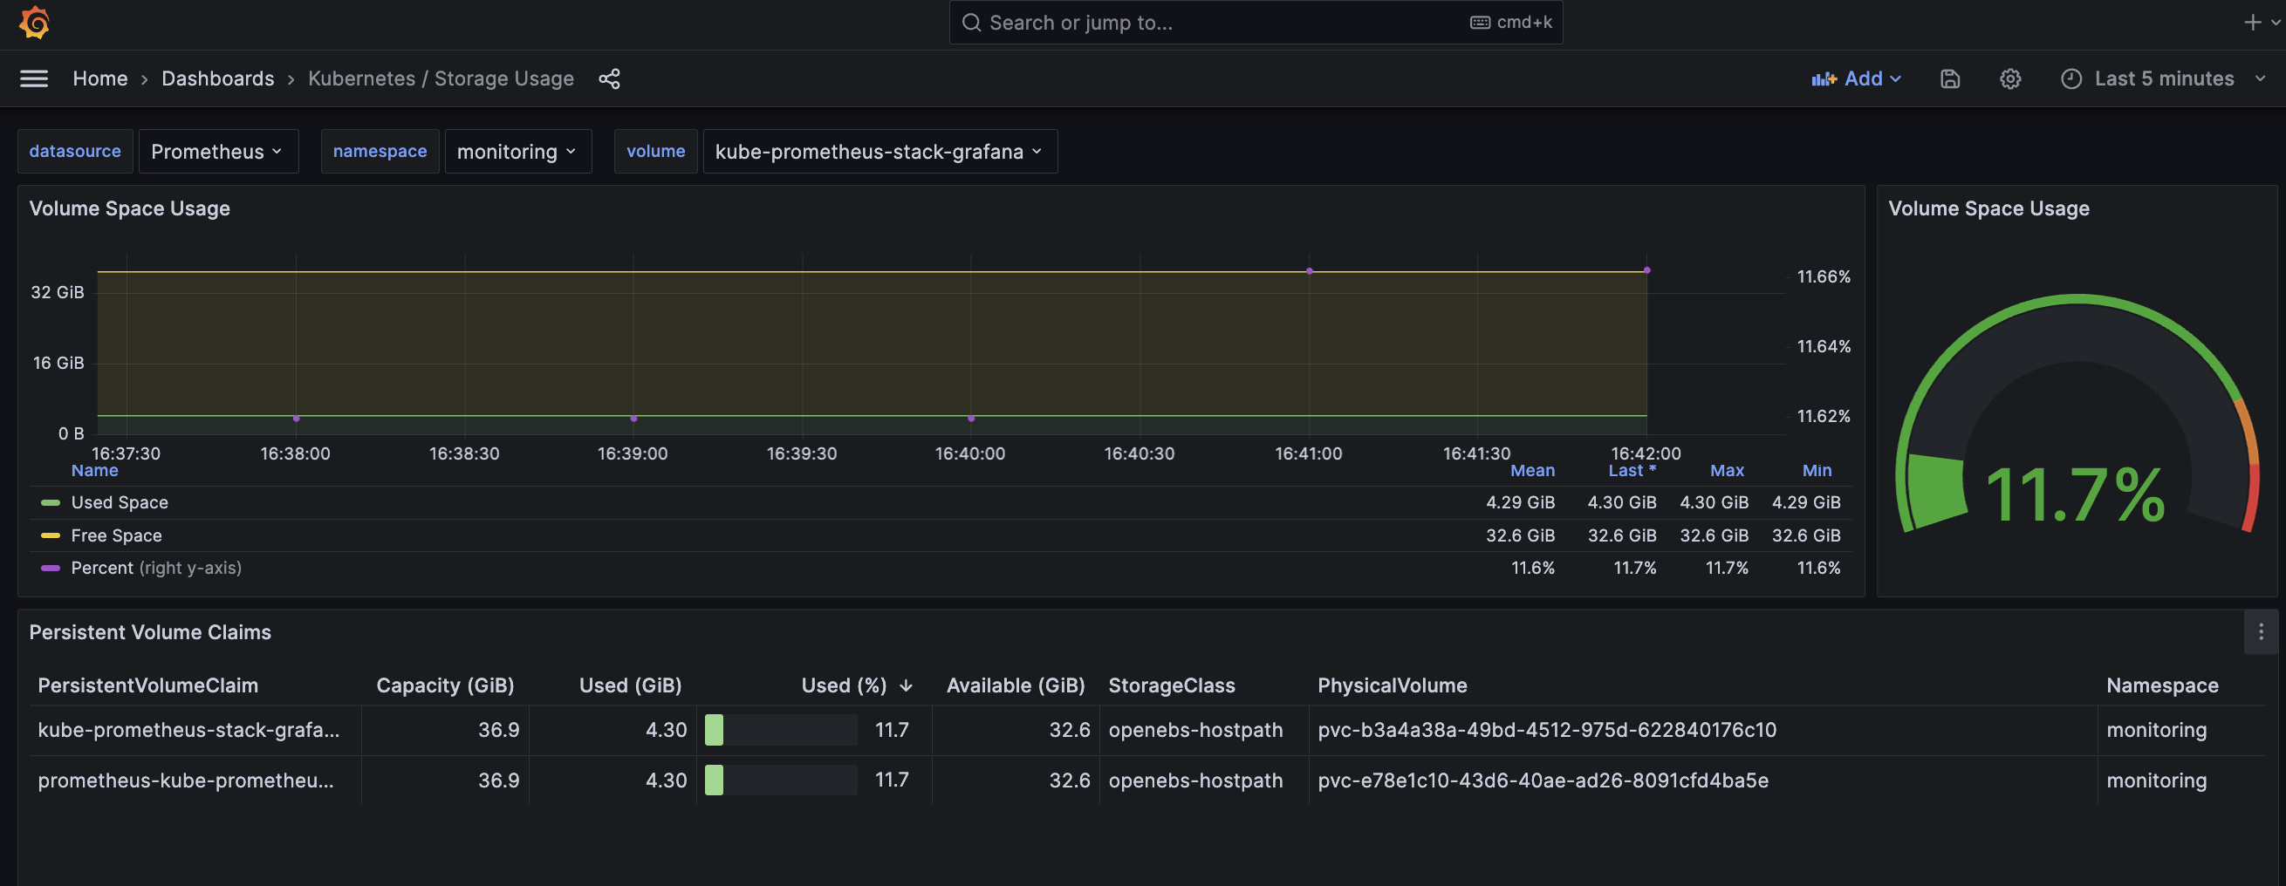Expand the monitoring namespace dropdown
The image size is (2286, 886).
[x=517, y=152]
